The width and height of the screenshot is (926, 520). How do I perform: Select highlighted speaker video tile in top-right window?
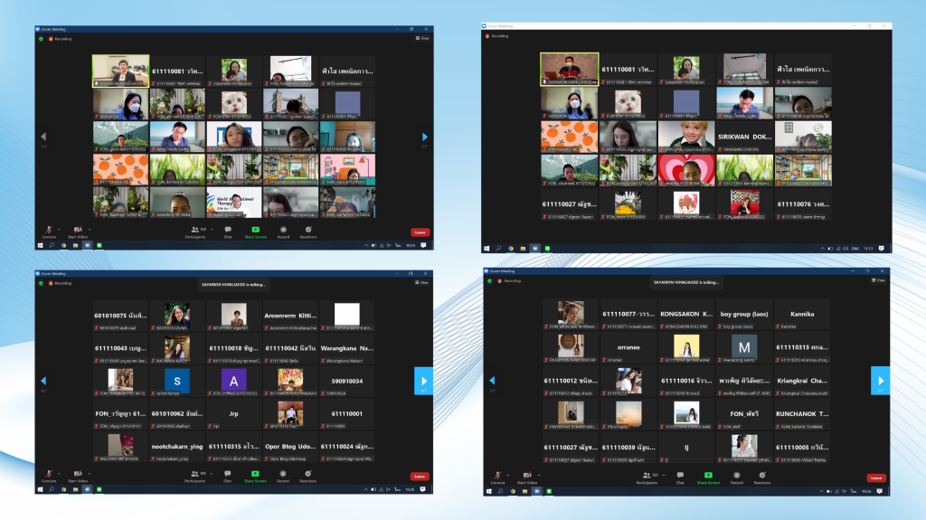[570, 69]
